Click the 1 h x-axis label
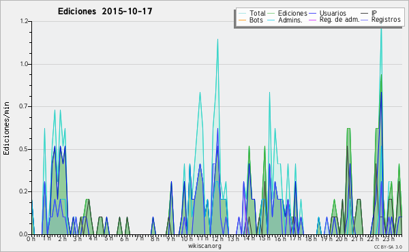Image resolution: width=409 pixels, height=252 pixels. pyautogui.click(x=46, y=238)
